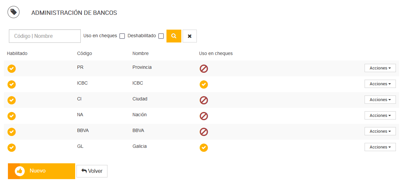Expand the Acciones menu for Nación row
This screenshot has height=187, width=416.
pos(380,115)
